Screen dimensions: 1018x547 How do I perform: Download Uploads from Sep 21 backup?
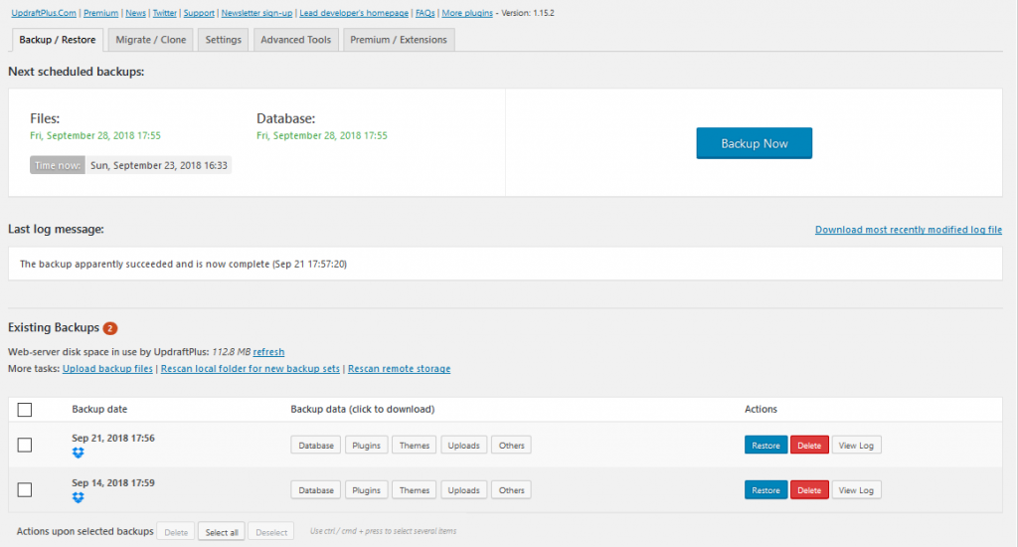pyautogui.click(x=463, y=445)
